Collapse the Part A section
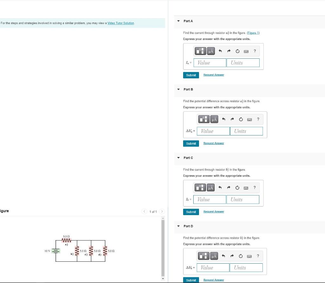Screen dimensions: 325x283 tap(178, 21)
